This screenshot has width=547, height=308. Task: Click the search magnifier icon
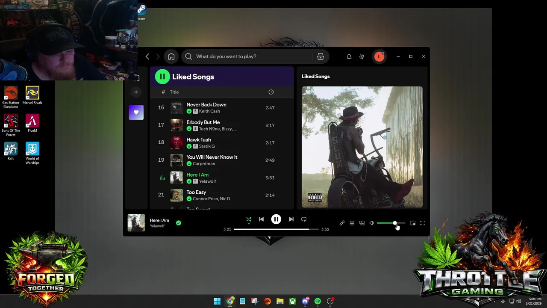click(x=188, y=56)
